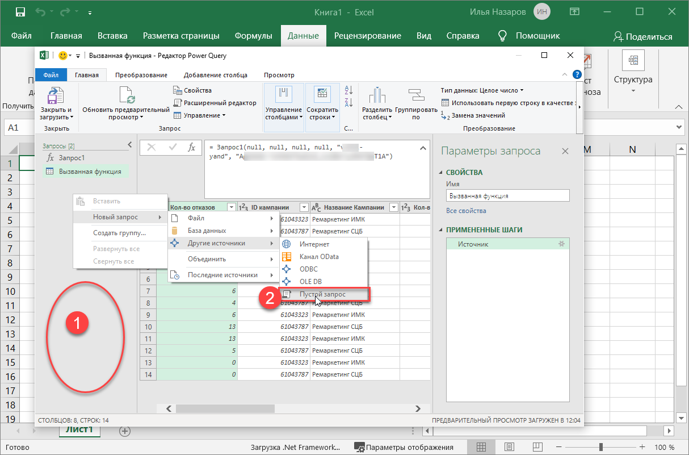Click the Close & Load icon
Screen dimensions: 689x455
(56, 95)
